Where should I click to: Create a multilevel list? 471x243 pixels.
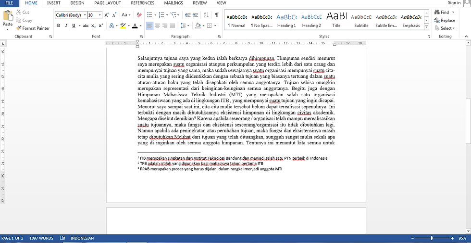pos(173,15)
